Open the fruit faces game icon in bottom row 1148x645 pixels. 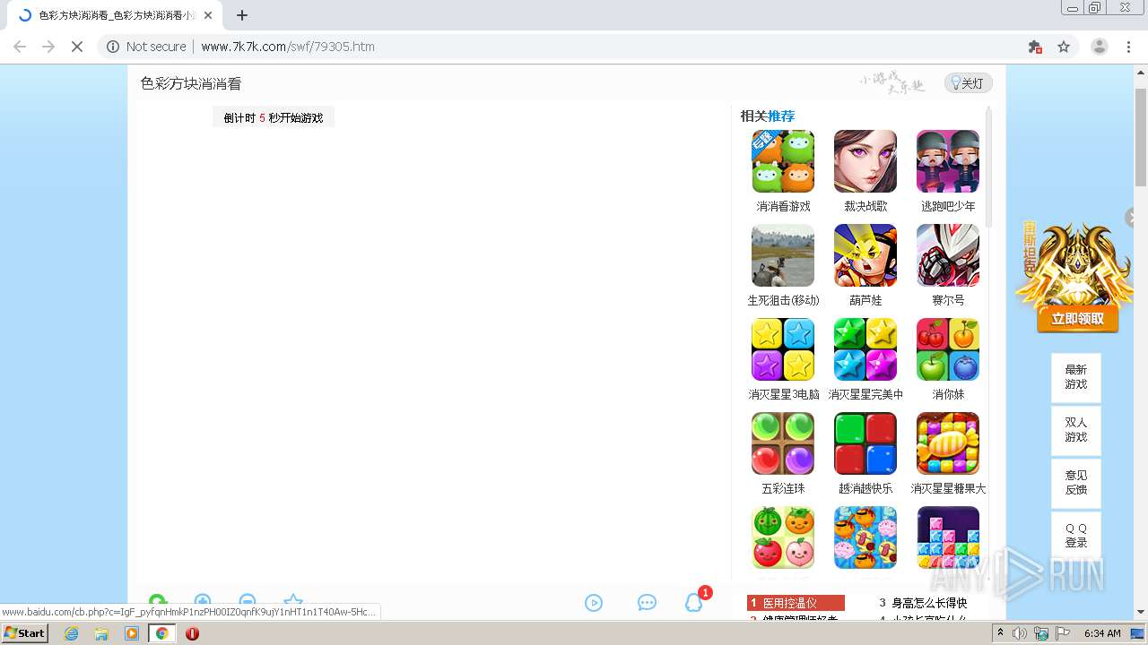coord(783,537)
